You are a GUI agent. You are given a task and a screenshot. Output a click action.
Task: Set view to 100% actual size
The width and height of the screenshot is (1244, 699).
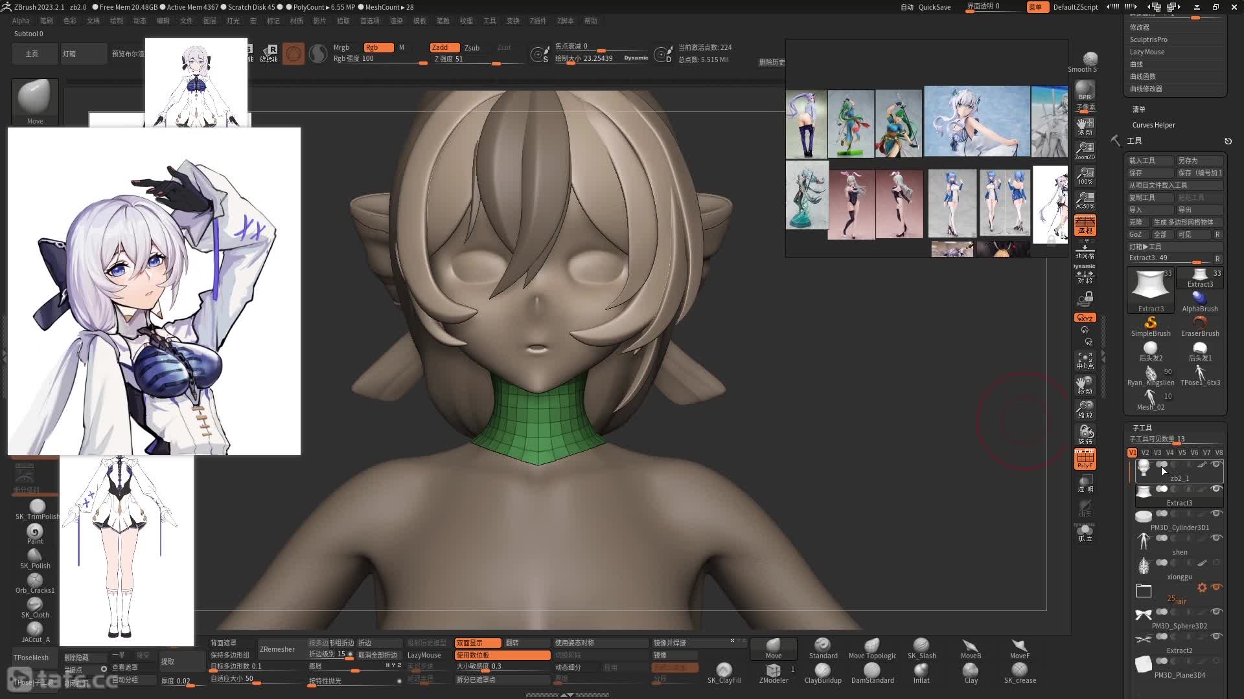[x=1085, y=175]
